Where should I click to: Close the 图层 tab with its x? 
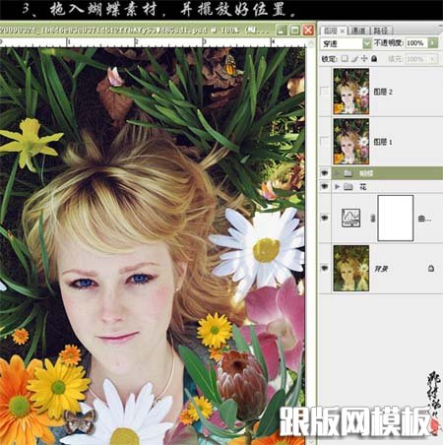[x=343, y=31]
